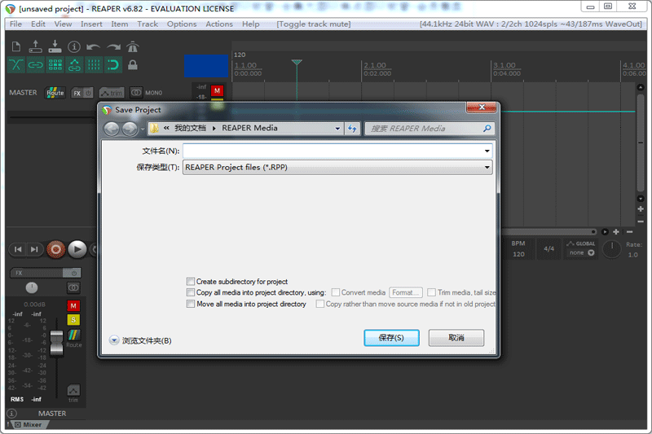Click the master volume fader

pyautogui.click(x=55, y=343)
